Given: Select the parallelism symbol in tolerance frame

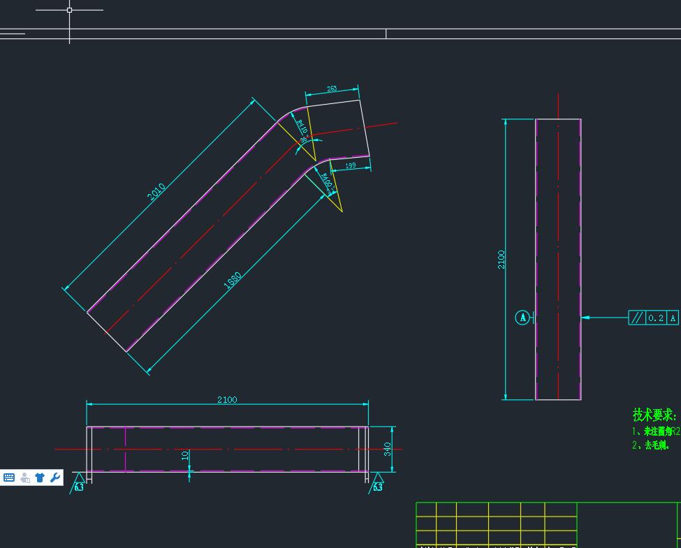Looking at the screenshot, I should pyautogui.click(x=637, y=318).
